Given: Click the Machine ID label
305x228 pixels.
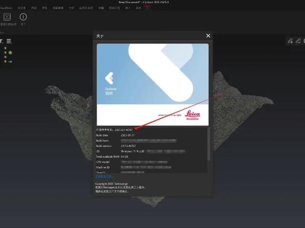Looking at the screenshot, I should (103, 167).
